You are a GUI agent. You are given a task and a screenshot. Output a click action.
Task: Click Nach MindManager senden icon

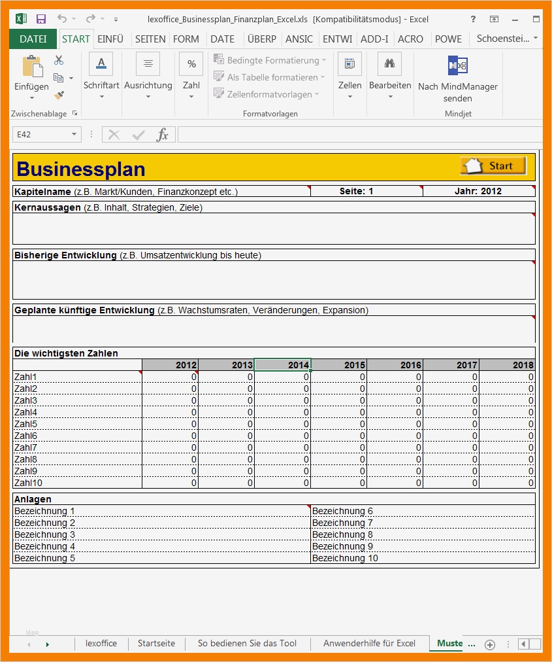[457, 65]
